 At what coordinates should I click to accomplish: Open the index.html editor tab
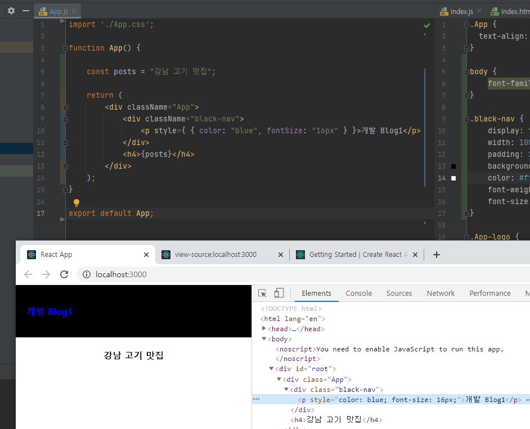[510, 11]
